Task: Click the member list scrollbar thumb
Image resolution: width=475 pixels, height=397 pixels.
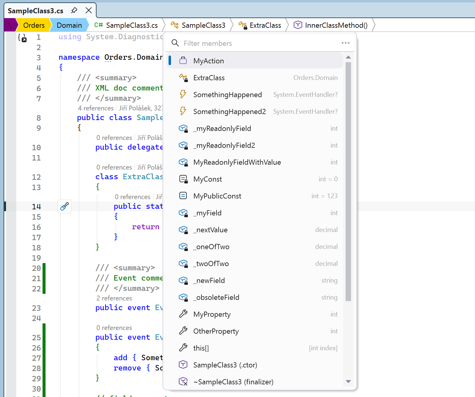Action: (348, 182)
